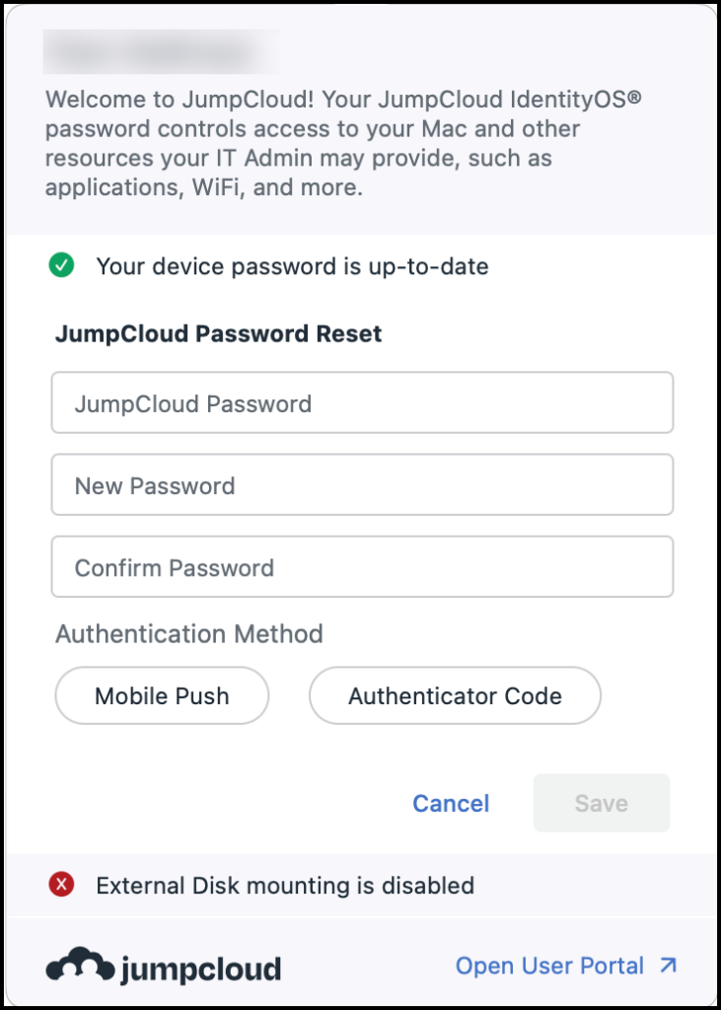The image size is (721, 1010).
Task: Select the Authenticator Code authentication method
Action: [x=454, y=695]
